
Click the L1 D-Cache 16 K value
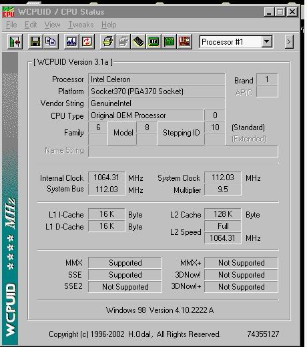[x=107, y=226]
